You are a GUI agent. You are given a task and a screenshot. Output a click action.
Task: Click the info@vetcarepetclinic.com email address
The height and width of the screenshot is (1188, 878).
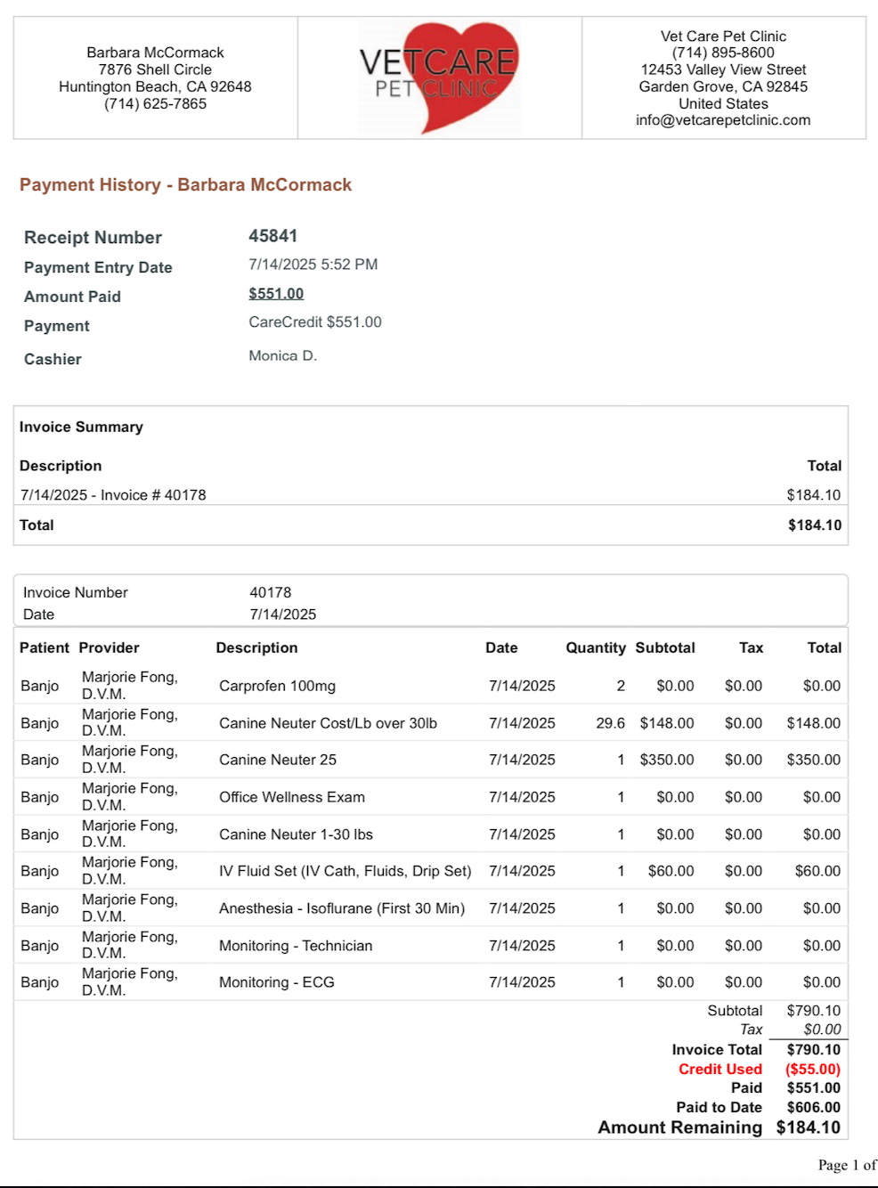(x=722, y=120)
